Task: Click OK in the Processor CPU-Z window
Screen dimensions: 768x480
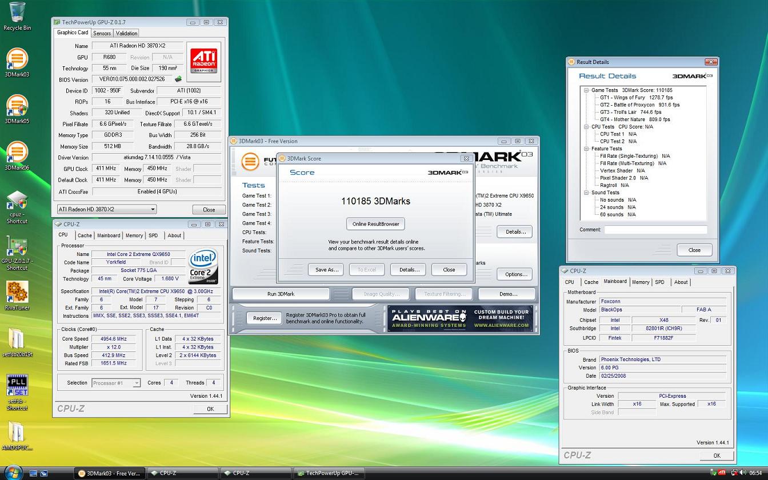Action: pos(210,409)
